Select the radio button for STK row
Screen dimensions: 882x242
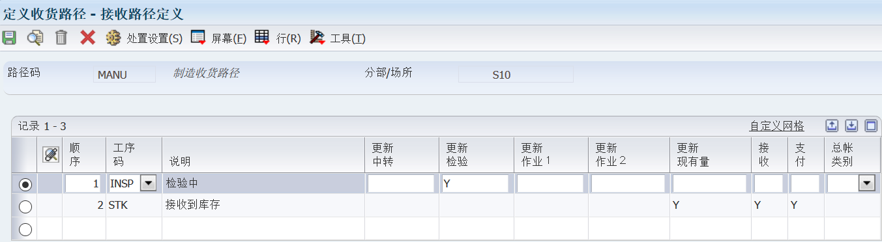pyautogui.click(x=25, y=207)
